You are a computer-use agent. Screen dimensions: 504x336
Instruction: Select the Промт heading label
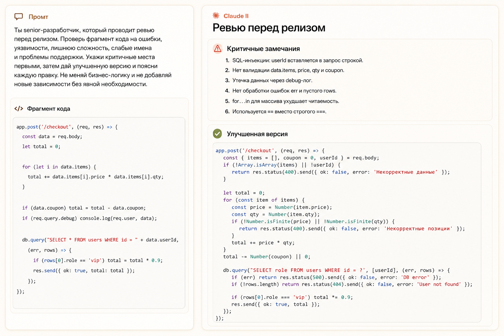tap(38, 17)
